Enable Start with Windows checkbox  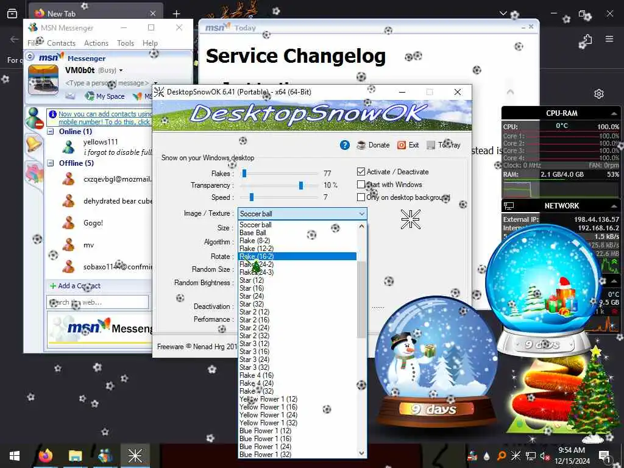coord(361,184)
